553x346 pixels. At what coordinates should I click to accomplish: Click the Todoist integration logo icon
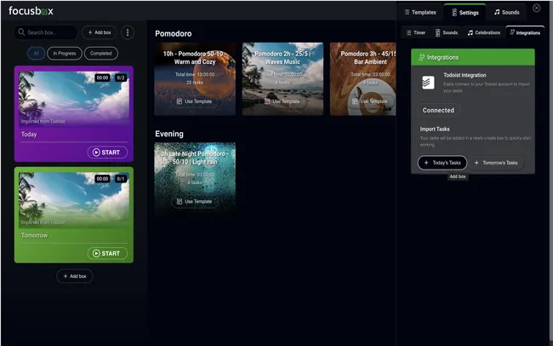click(428, 84)
